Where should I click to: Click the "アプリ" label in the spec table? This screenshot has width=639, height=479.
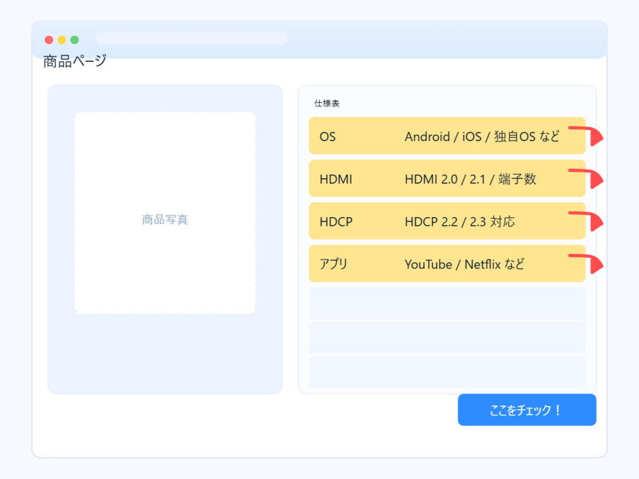tap(333, 264)
